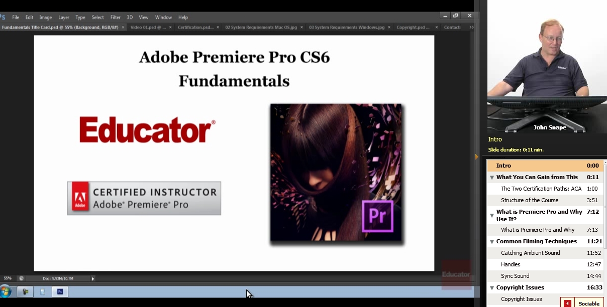The height and width of the screenshot is (307, 607).
Task: Switch to the Video 01.psd tab
Action: pyautogui.click(x=148, y=27)
